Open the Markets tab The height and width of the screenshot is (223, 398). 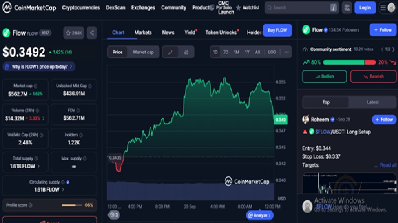point(143,32)
